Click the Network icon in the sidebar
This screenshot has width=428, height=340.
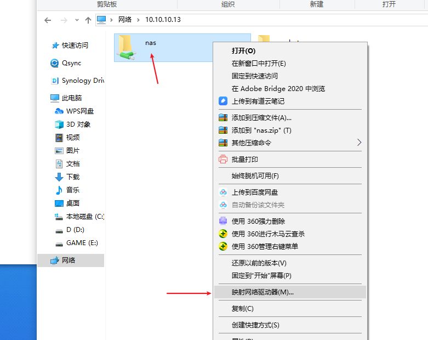pyautogui.click(x=55, y=260)
